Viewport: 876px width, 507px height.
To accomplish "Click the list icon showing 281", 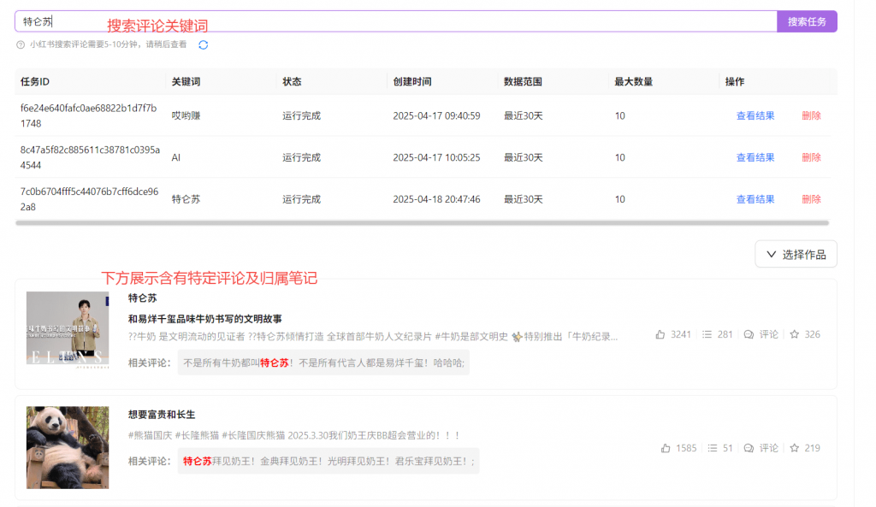I will pos(707,334).
